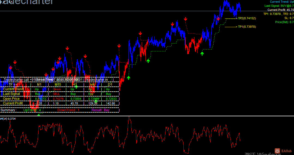
Task: Select the M15 timeframe column header
Action: pyautogui.click(x=58, y=84)
